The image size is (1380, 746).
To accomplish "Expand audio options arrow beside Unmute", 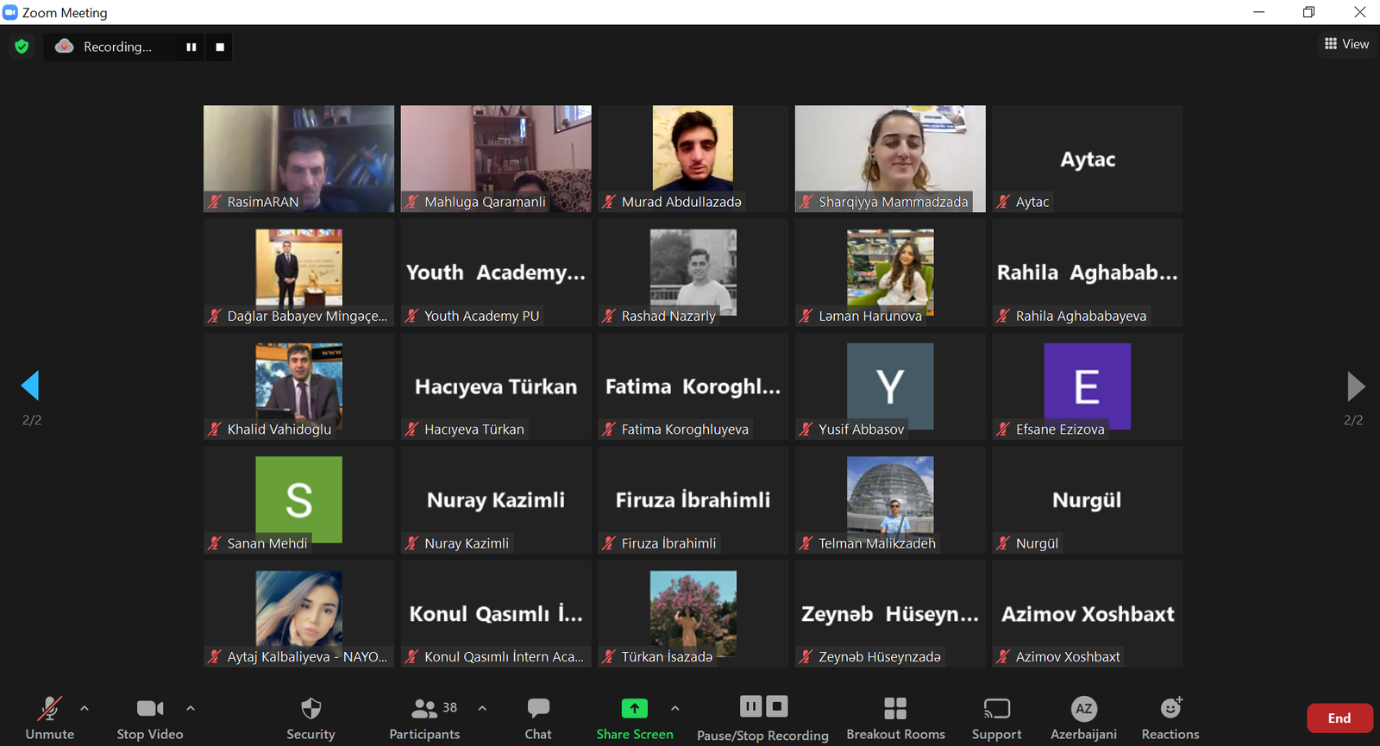I will pos(85,708).
